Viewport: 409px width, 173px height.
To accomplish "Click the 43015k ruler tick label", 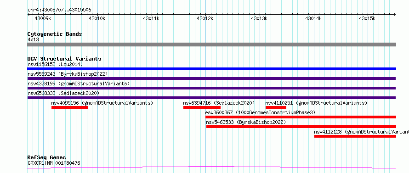I will pos(367,18).
